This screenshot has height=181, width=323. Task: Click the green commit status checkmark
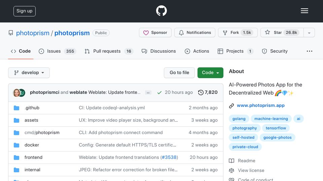tap(159, 93)
